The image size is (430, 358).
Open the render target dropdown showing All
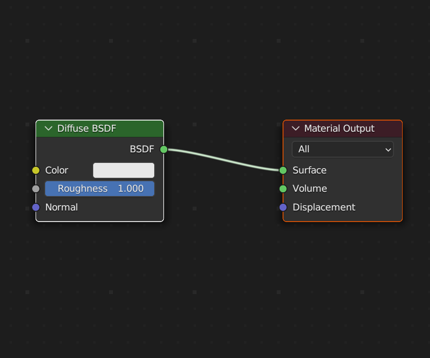(x=343, y=149)
